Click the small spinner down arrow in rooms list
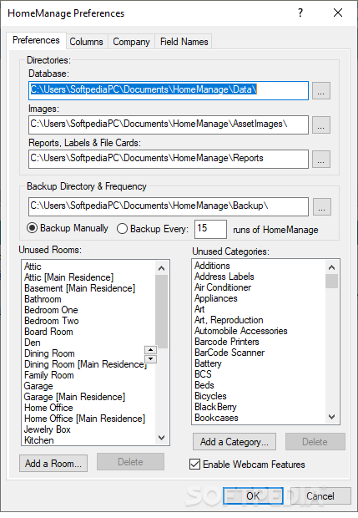 (151, 358)
